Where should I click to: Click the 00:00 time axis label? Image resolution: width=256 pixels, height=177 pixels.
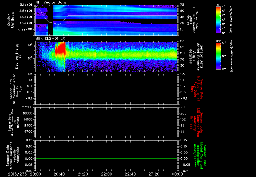[x=177, y=174]
